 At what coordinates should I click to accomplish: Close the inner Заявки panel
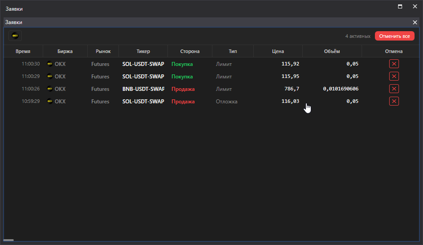pyautogui.click(x=415, y=22)
